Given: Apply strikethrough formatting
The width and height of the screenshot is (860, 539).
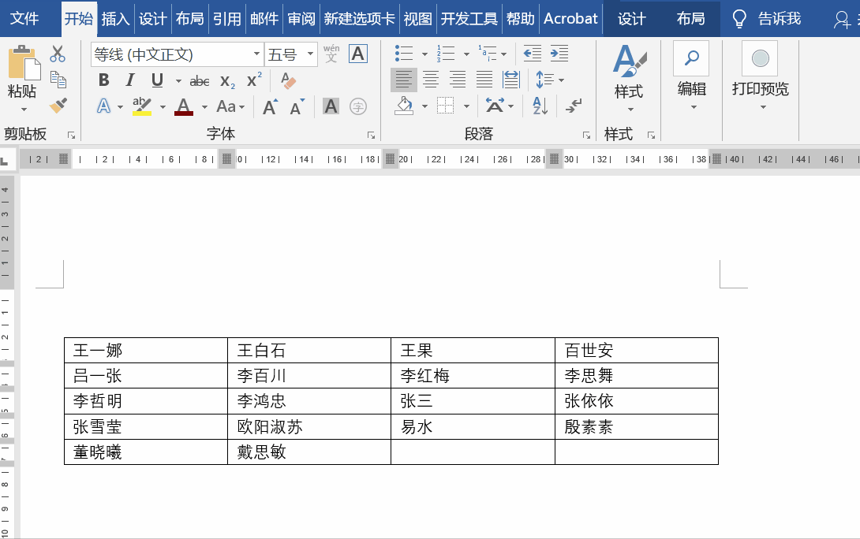Looking at the screenshot, I should (199, 80).
